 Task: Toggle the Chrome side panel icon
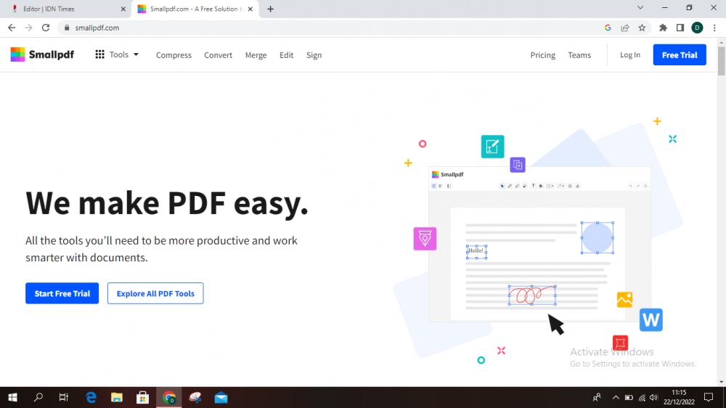point(680,28)
